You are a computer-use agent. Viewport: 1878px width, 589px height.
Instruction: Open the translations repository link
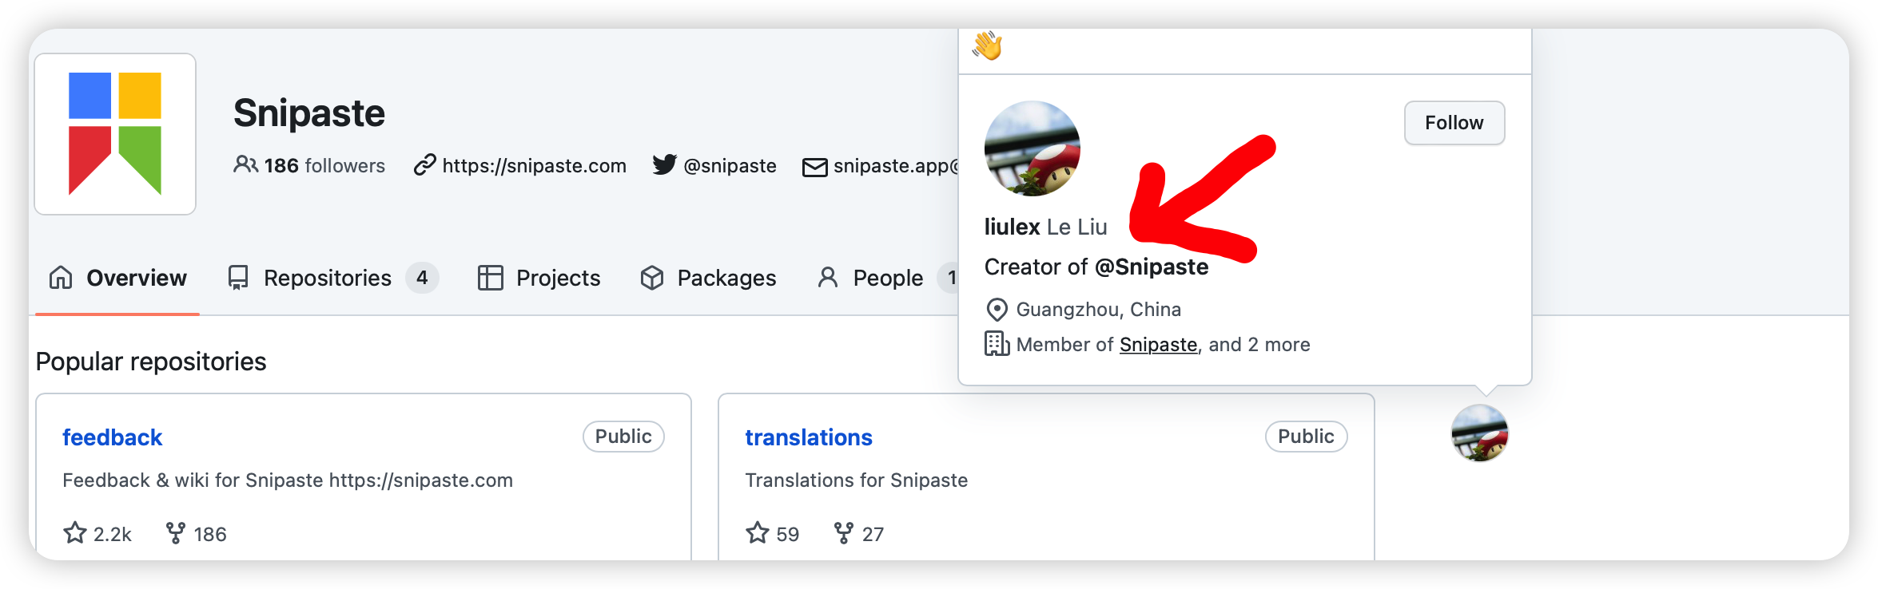[809, 437]
